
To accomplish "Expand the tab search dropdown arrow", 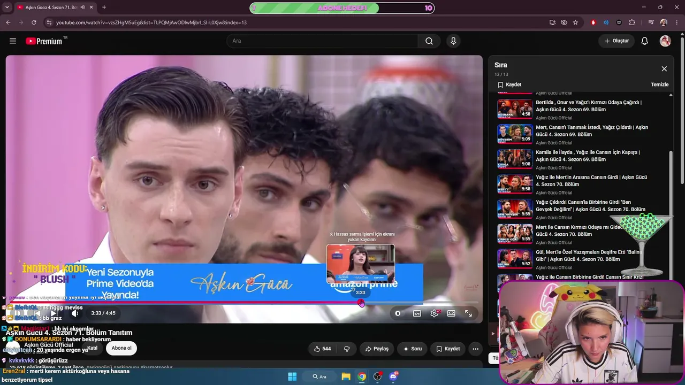I will click(x=7, y=7).
